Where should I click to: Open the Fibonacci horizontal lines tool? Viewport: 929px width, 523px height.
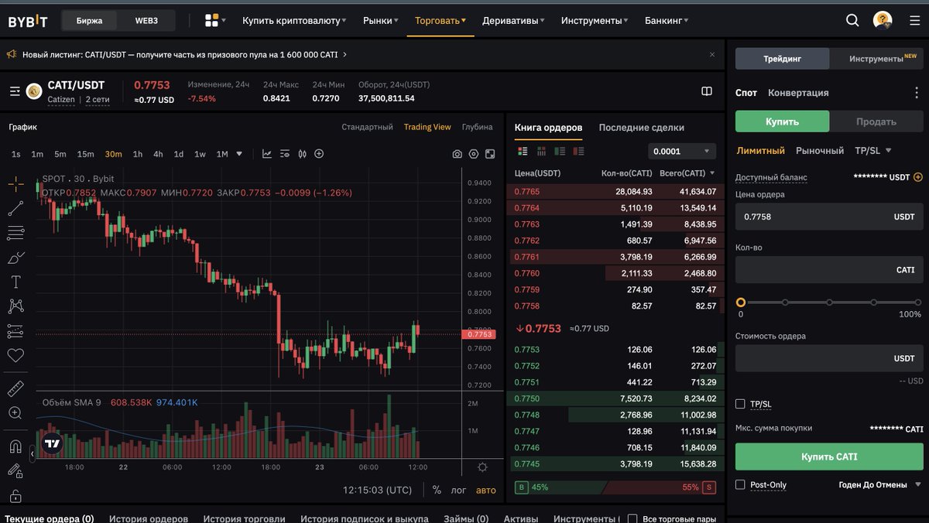click(x=15, y=232)
